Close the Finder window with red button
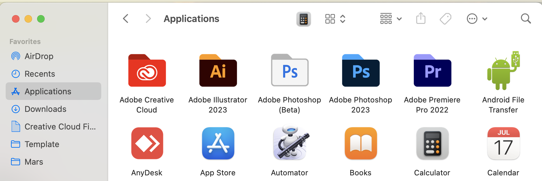 click(16, 19)
